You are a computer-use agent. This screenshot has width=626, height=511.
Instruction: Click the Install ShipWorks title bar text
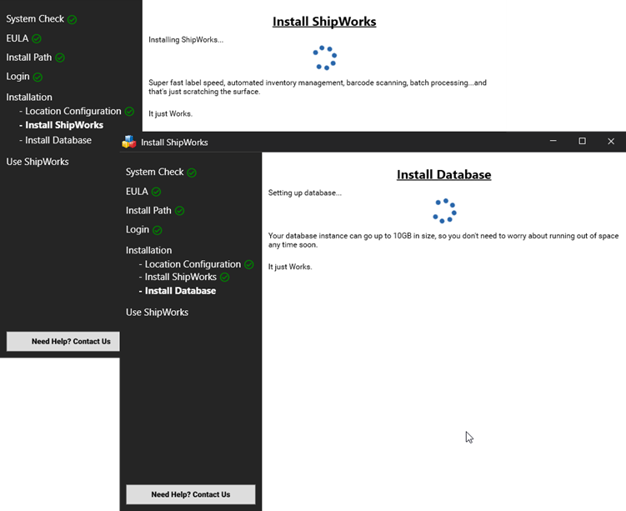(x=174, y=143)
